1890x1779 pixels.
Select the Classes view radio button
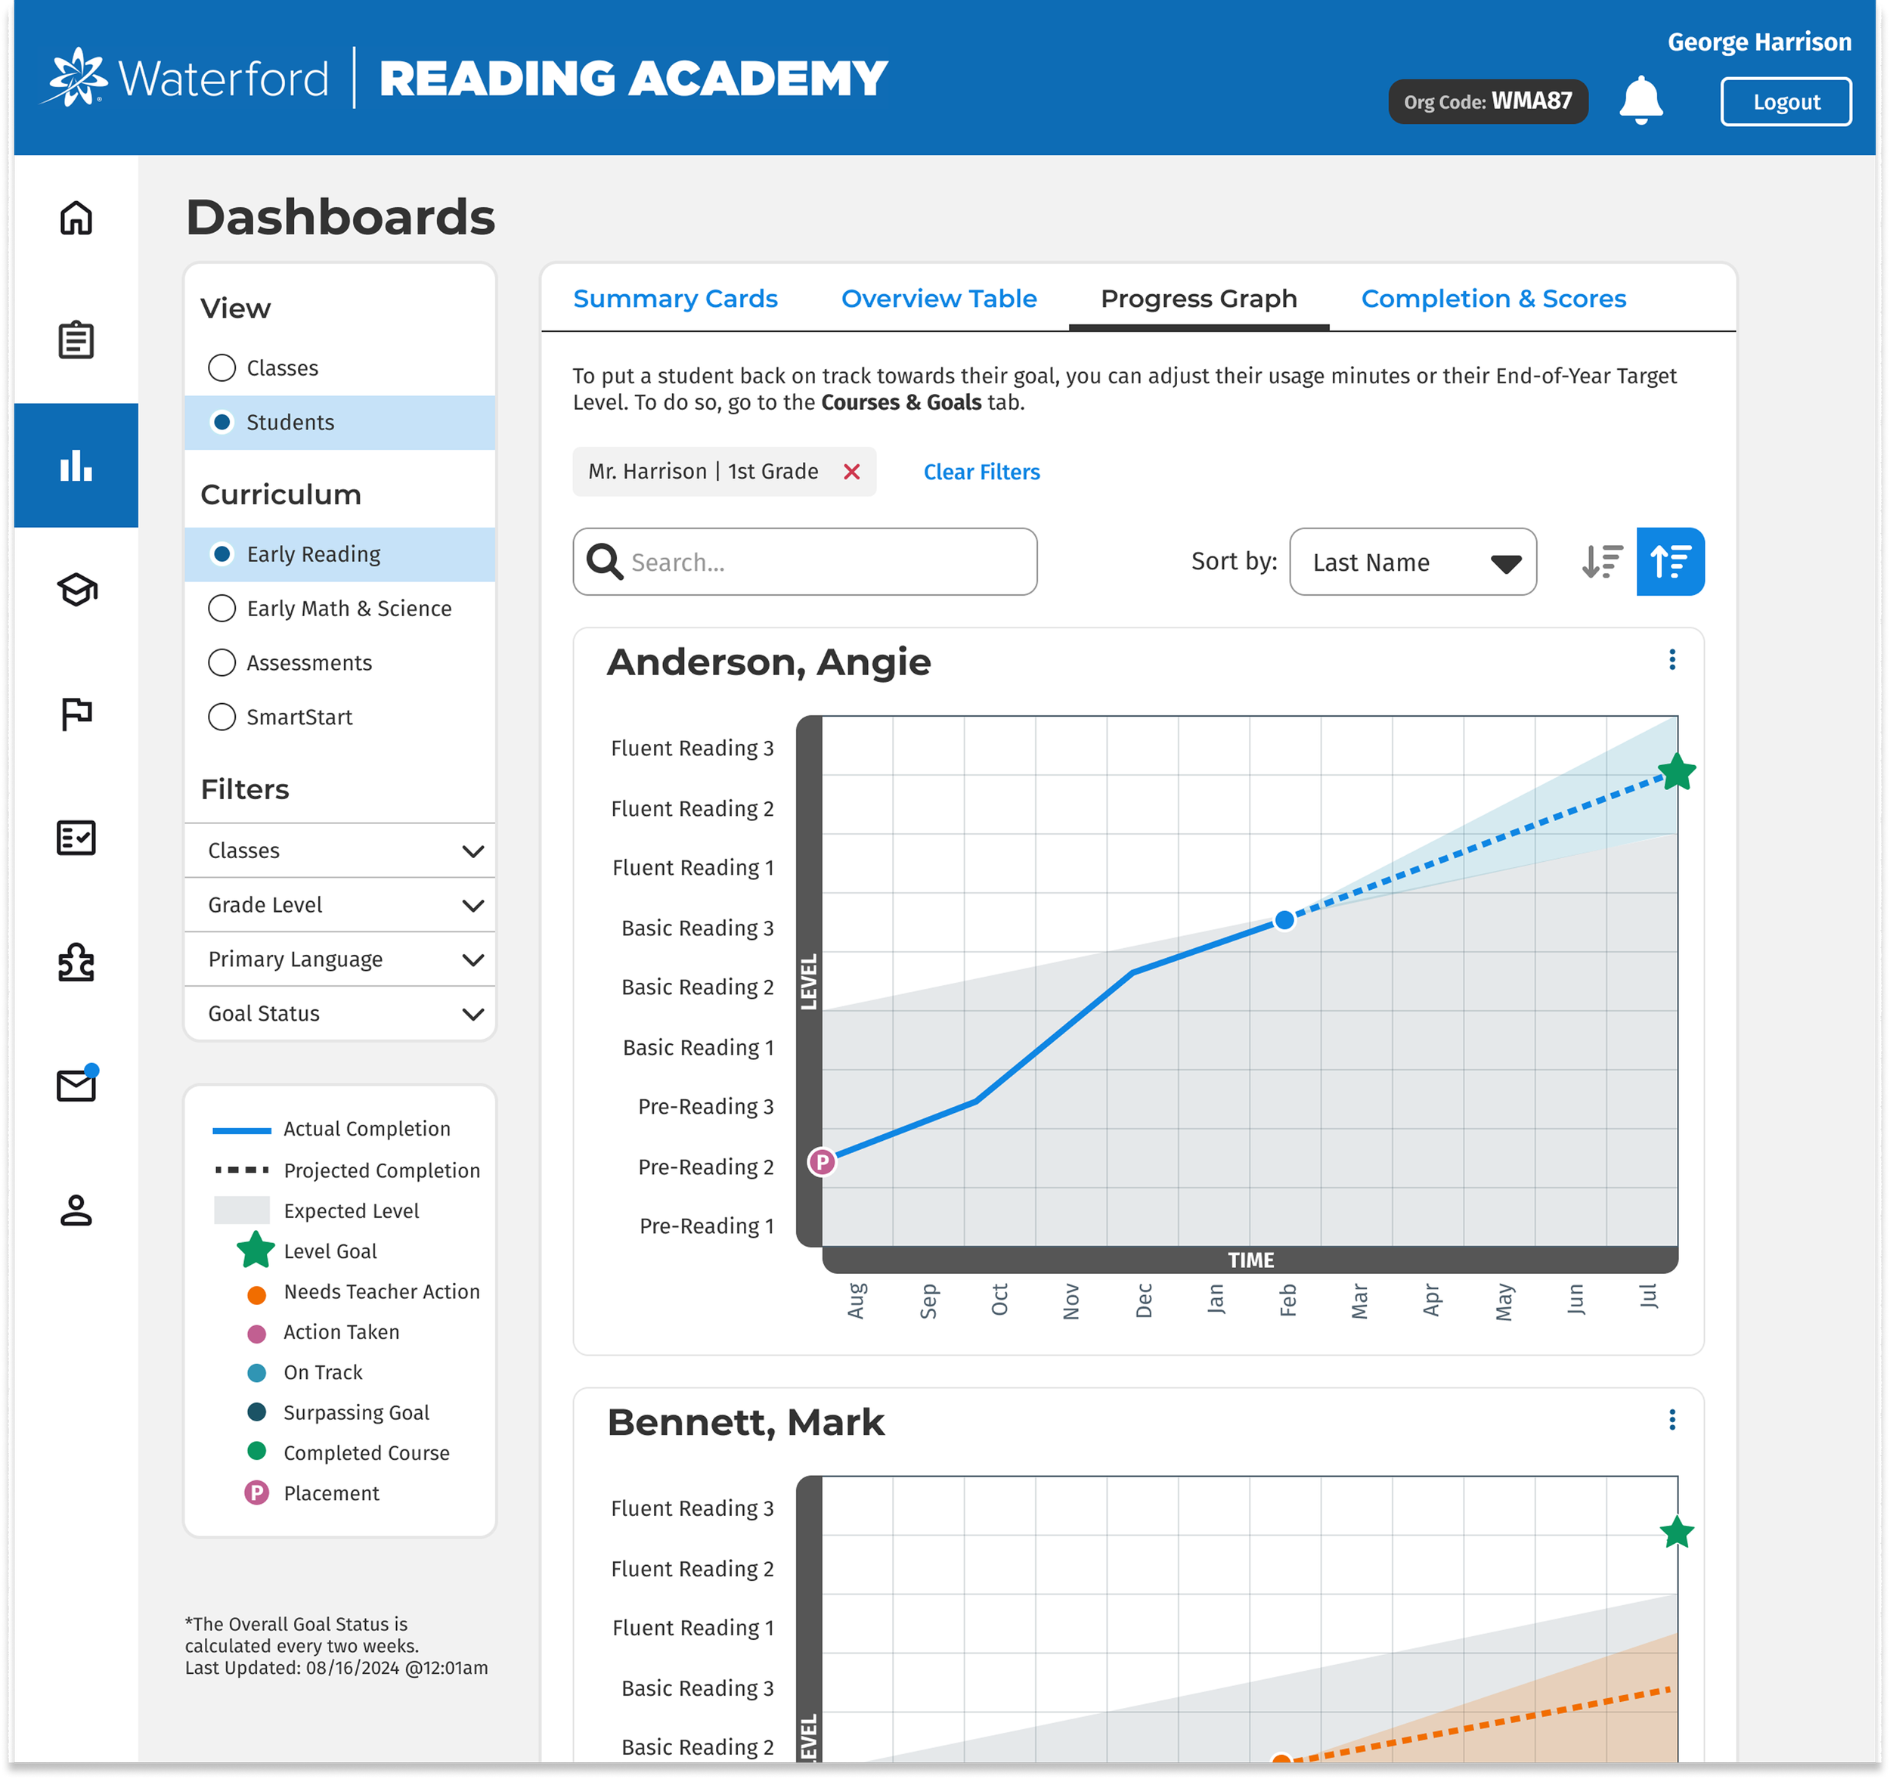(x=222, y=368)
